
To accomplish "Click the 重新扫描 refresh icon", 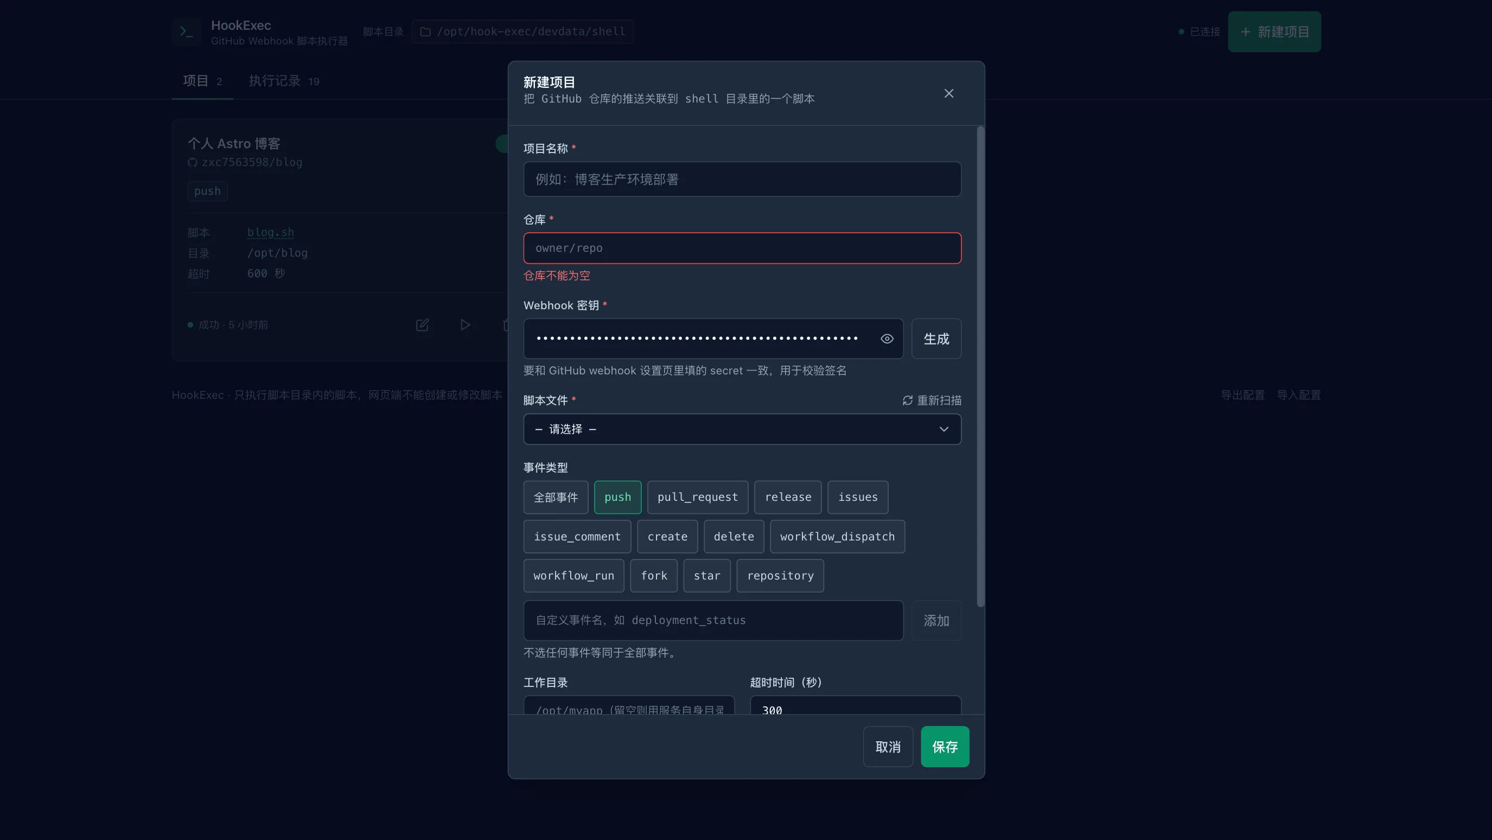I will point(907,400).
